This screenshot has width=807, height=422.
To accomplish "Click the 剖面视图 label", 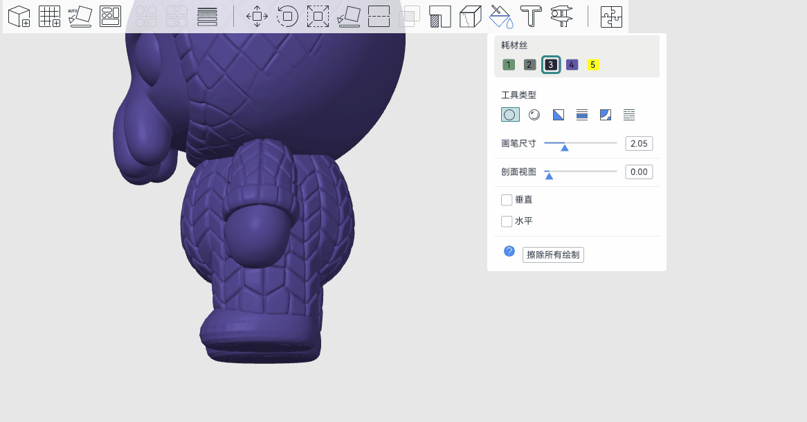I will (519, 172).
